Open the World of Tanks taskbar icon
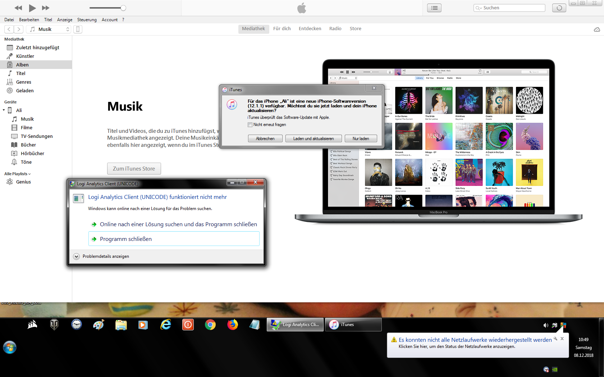The height and width of the screenshot is (377, 604). (x=54, y=325)
